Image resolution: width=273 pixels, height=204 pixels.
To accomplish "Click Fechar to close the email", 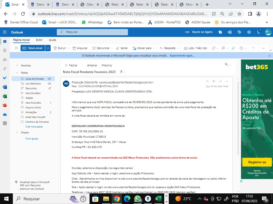I will click(71, 65).
